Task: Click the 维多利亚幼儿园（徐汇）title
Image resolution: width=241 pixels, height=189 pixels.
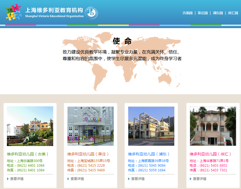Action: pyautogui.click(x=211, y=154)
